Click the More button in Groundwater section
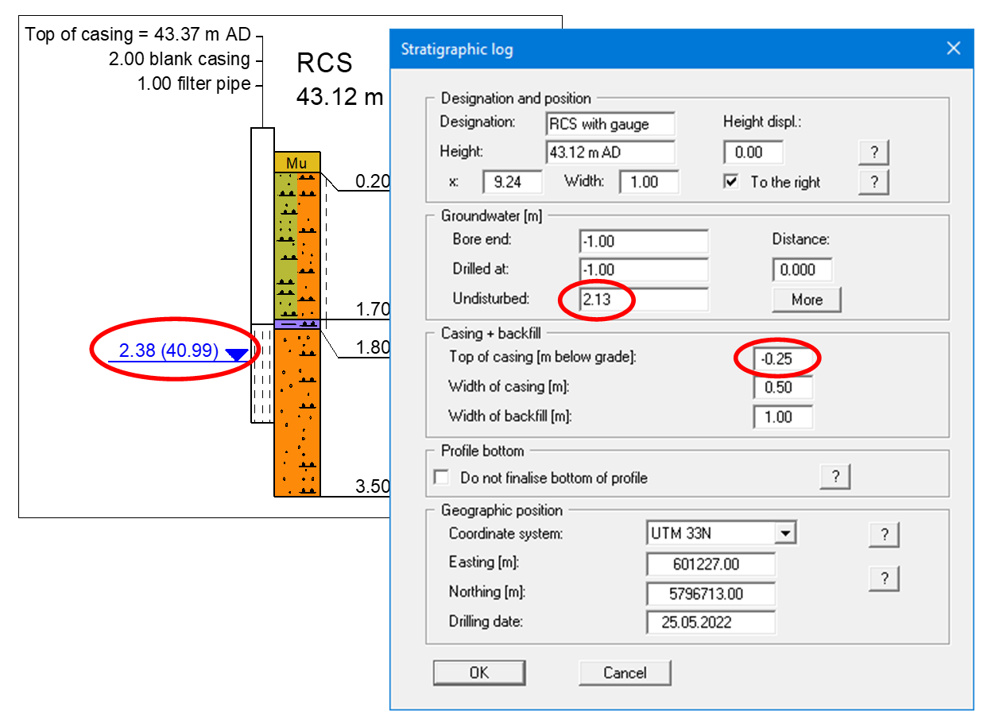The width and height of the screenshot is (999, 728). point(806,300)
